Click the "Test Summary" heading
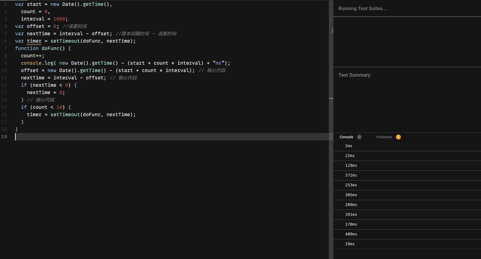 point(354,75)
